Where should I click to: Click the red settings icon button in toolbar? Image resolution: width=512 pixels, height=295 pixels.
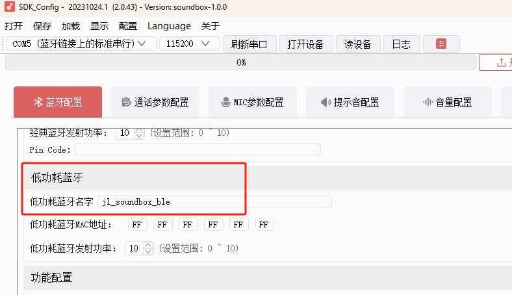(441, 44)
